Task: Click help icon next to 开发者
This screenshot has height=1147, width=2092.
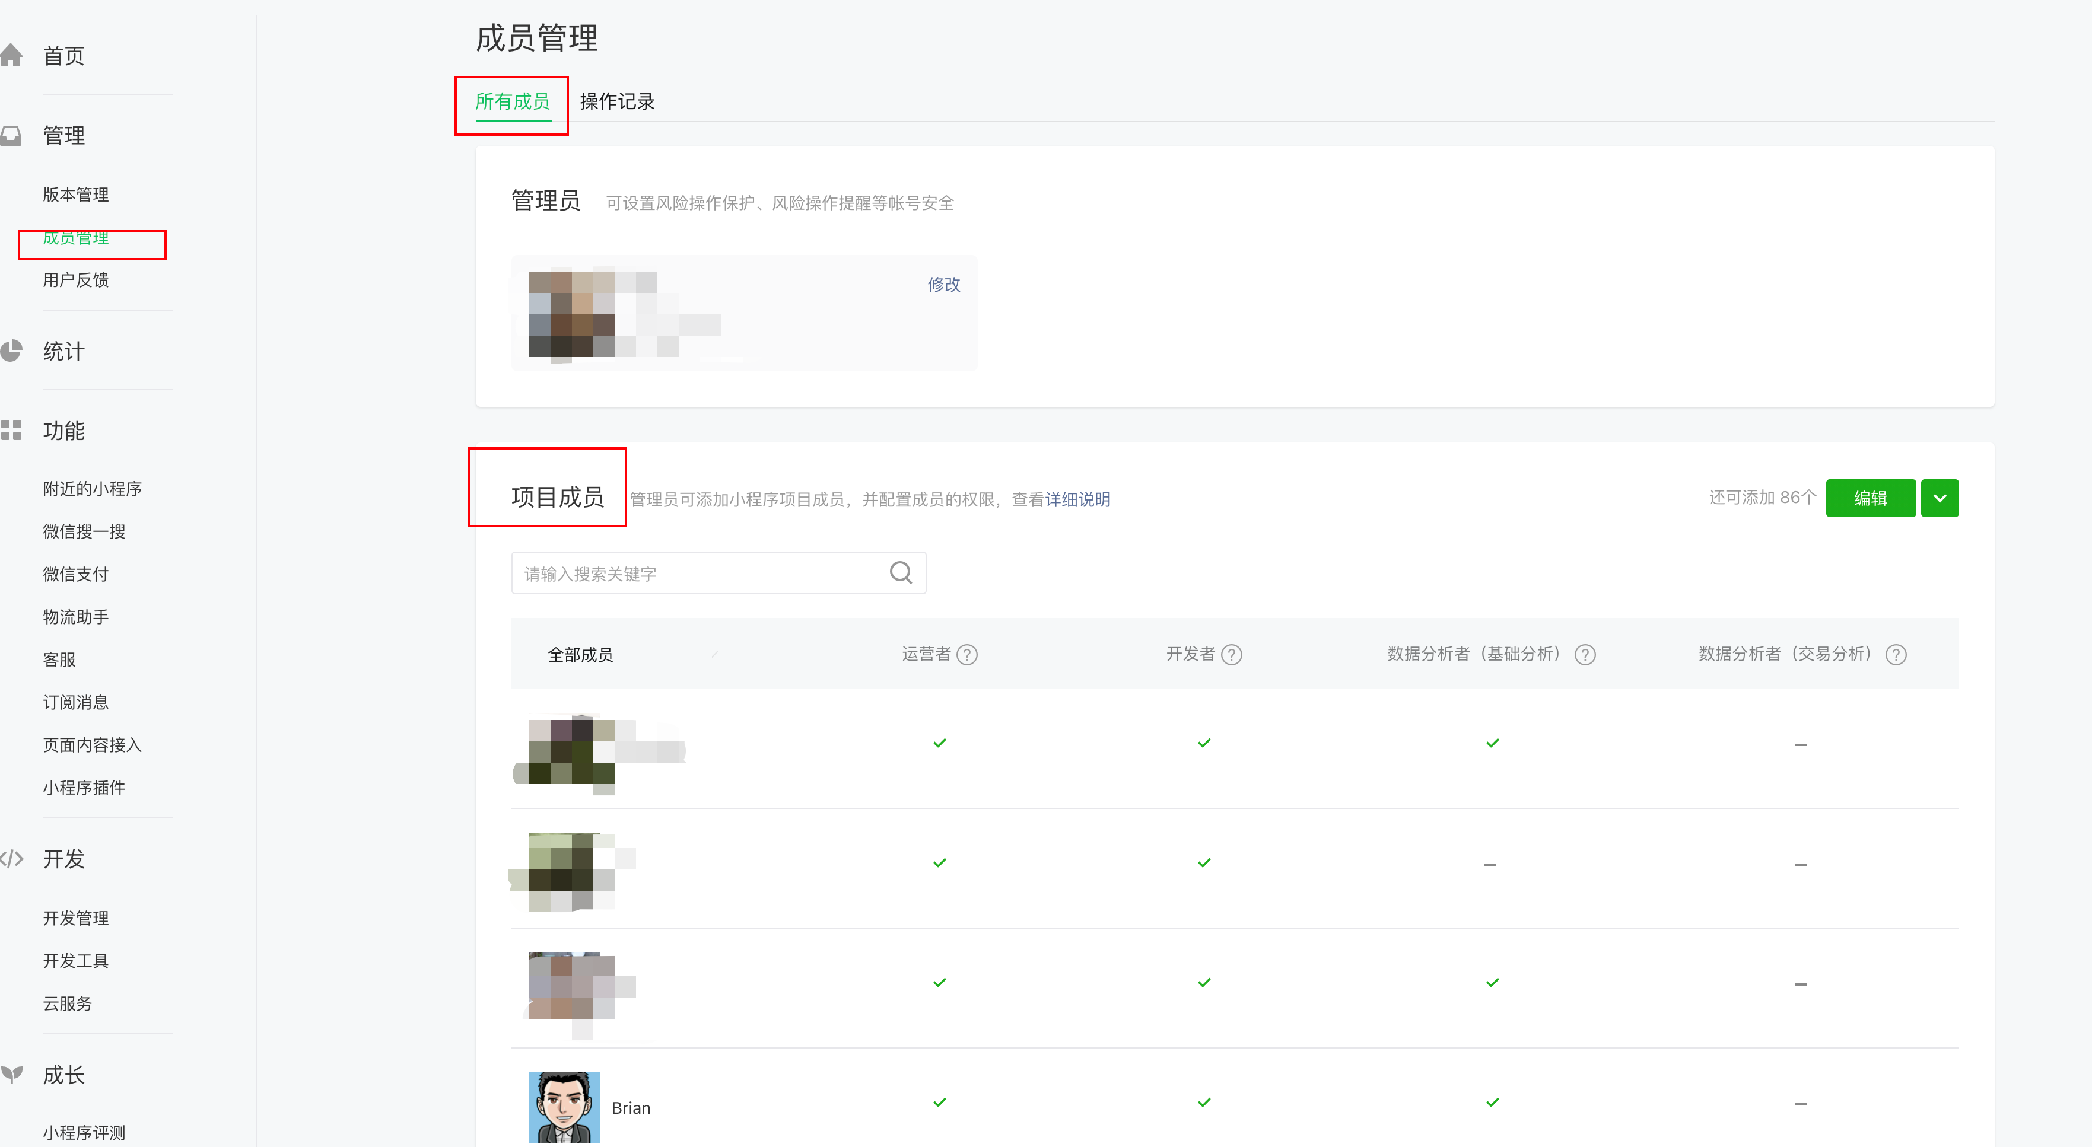Action: (x=1232, y=655)
